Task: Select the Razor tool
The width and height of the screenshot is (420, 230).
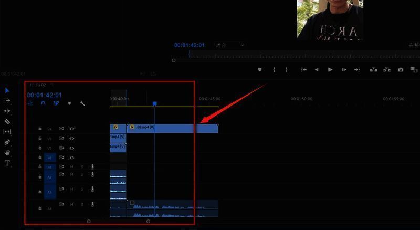Action: pos(7,121)
